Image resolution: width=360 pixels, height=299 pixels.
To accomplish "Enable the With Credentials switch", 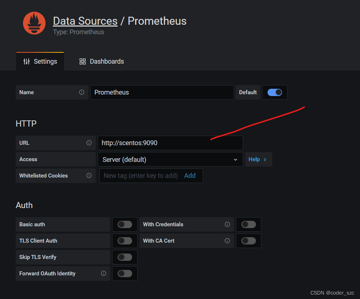I will pos(248,224).
